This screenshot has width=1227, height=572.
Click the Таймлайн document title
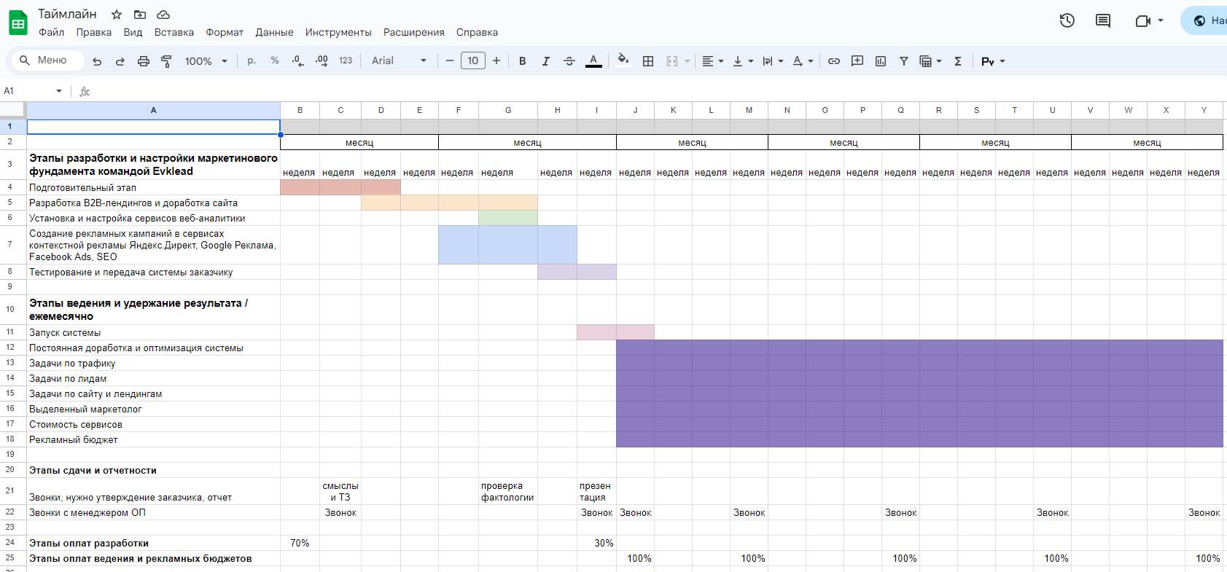67,14
